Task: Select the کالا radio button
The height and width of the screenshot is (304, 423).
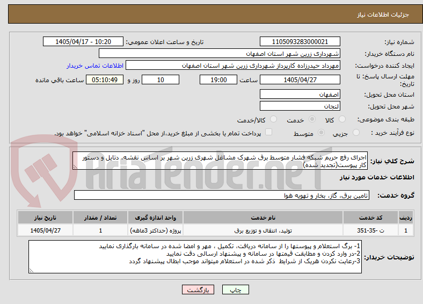Action: click(x=342, y=119)
